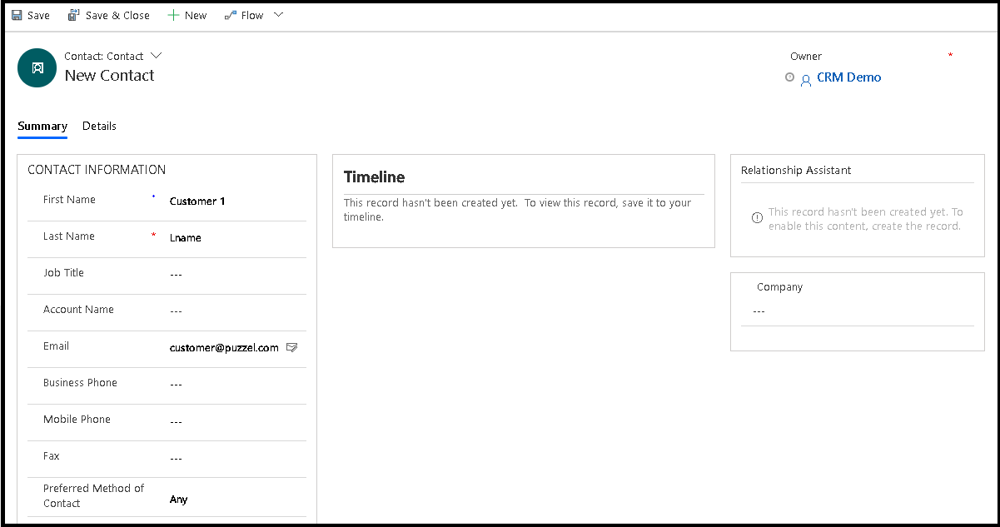
Task: Click the Business Phone field
Action: (x=233, y=385)
